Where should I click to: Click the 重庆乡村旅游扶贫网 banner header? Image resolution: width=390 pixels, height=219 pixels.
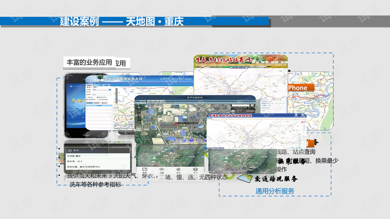click(x=240, y=60)
